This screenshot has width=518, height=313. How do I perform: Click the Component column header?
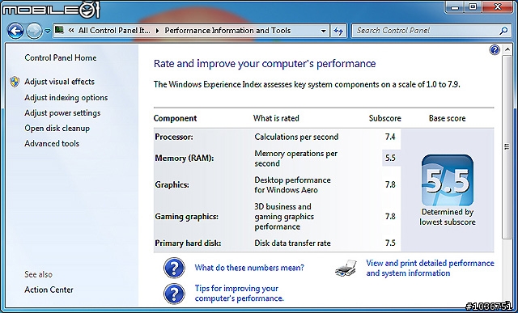coord(175,118)
